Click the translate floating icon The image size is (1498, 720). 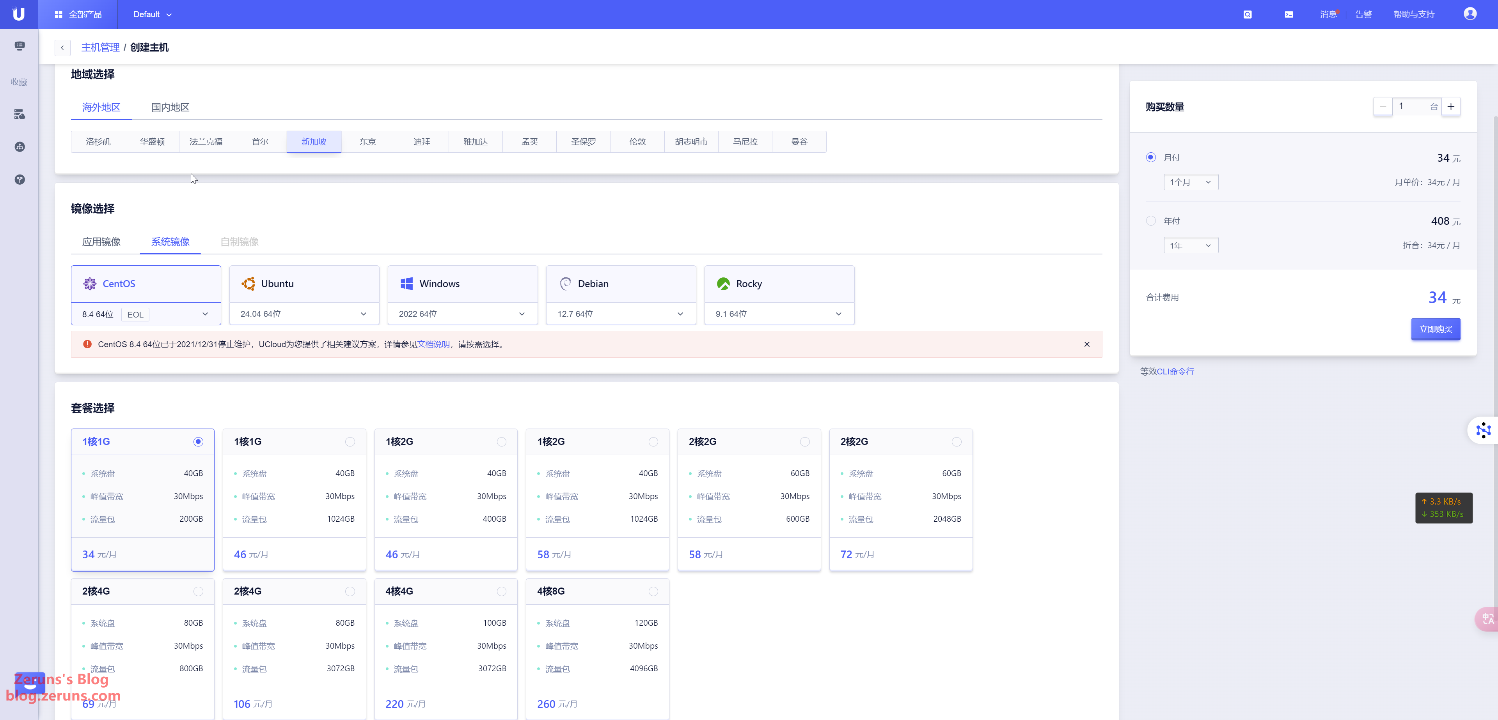(1487, 618)
